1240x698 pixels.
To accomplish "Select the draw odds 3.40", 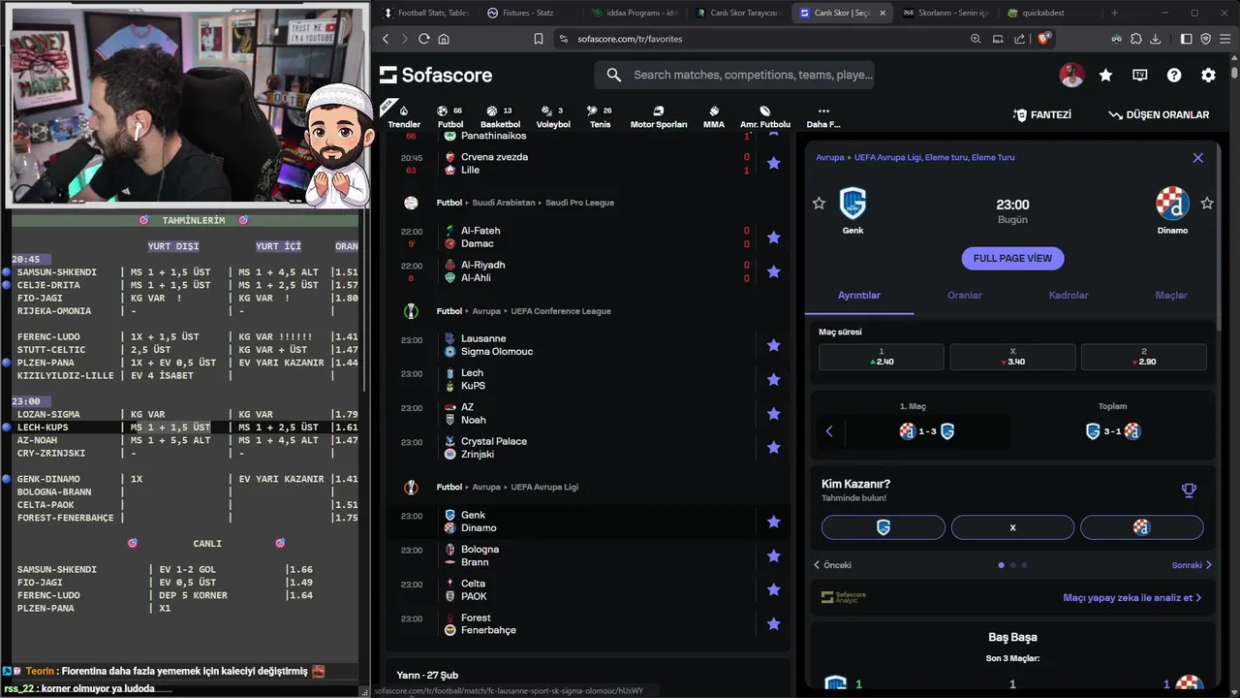I will [1012, 357].
